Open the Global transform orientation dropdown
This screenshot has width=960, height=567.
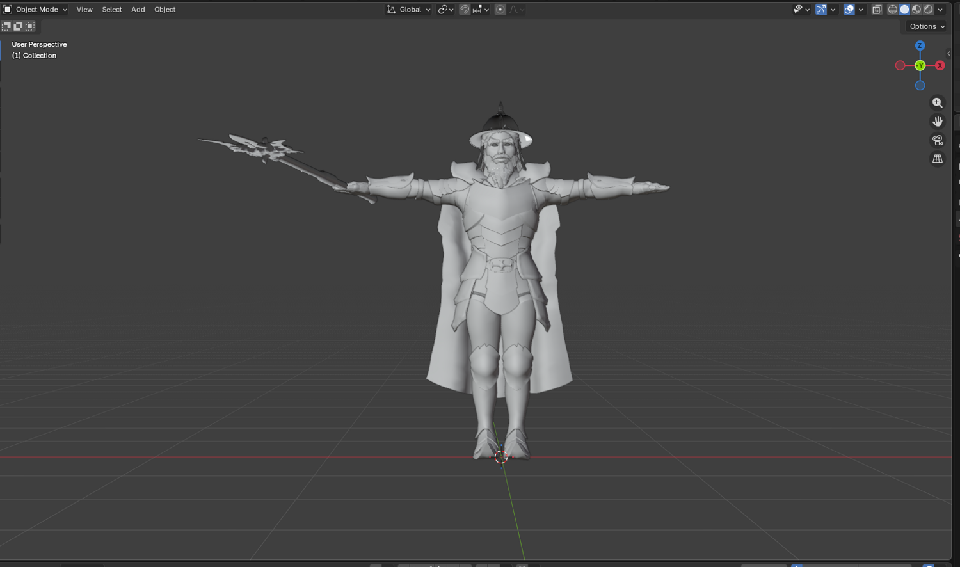[x=408, y=10]
